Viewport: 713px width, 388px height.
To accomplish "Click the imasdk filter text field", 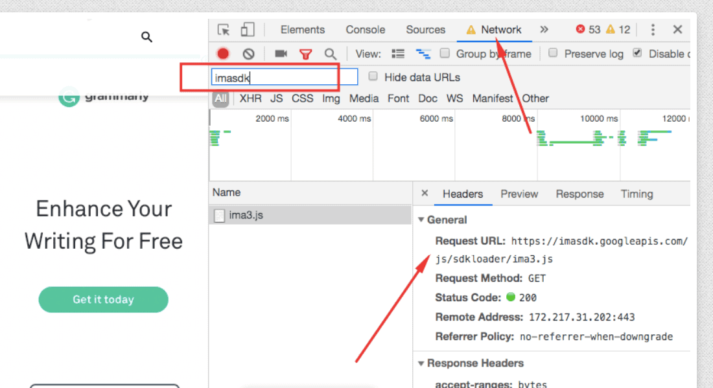I will coord(284,78).
